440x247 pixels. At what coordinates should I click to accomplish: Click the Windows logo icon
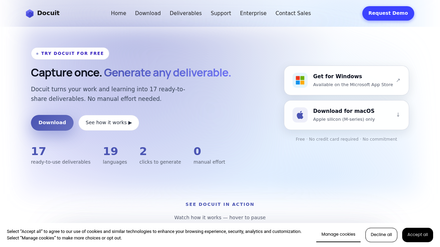pyautogui.click(x=300, y=80)
